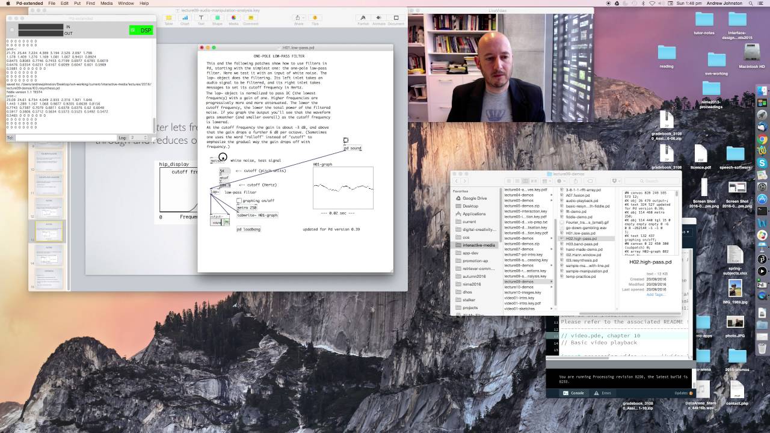The image size is (770, 433).
Task: Open Spotlight search in menu bar
Action: click(x=752, y=3)
